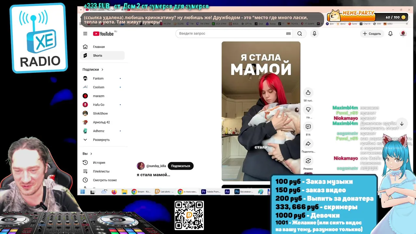Open the 'GPT 4o' bookmark
The image size is (416, 234).
[x=247, y=24]
